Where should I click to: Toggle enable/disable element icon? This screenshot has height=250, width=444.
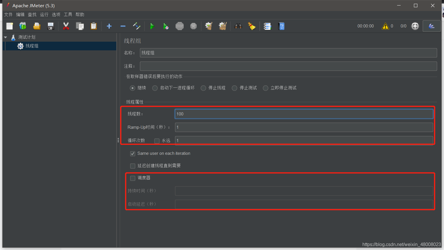click(x=137, y=26)
